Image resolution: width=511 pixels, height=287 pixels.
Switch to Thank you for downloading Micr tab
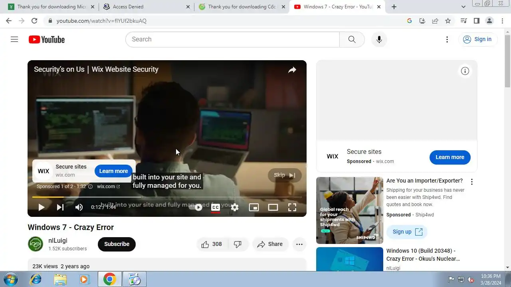tap(51, 7)
